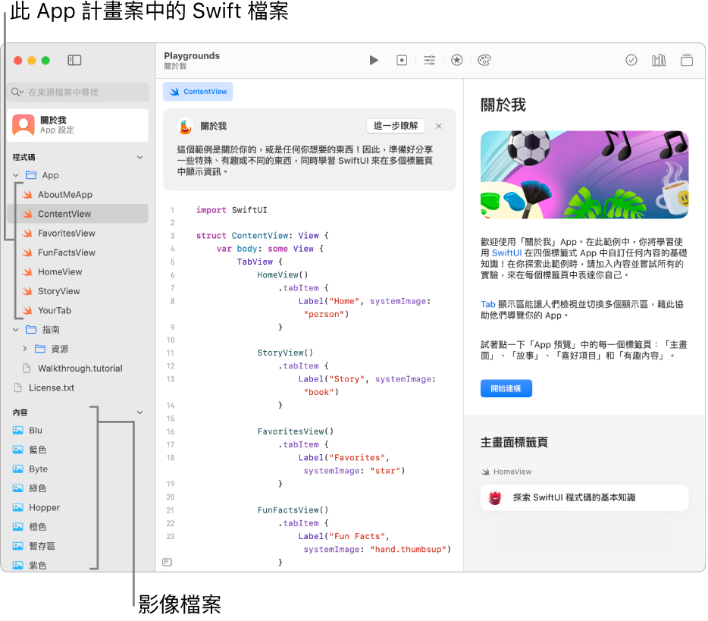
Task: Click the Tab link in the guide
Action: pos(487,304)
